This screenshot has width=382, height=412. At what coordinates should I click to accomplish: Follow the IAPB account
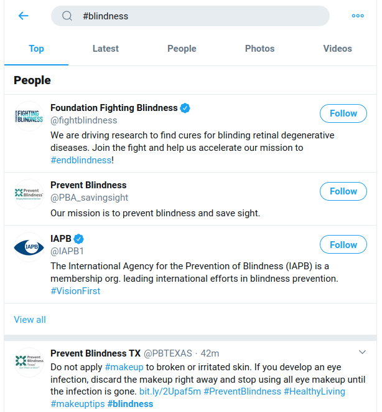click(343, 244)
